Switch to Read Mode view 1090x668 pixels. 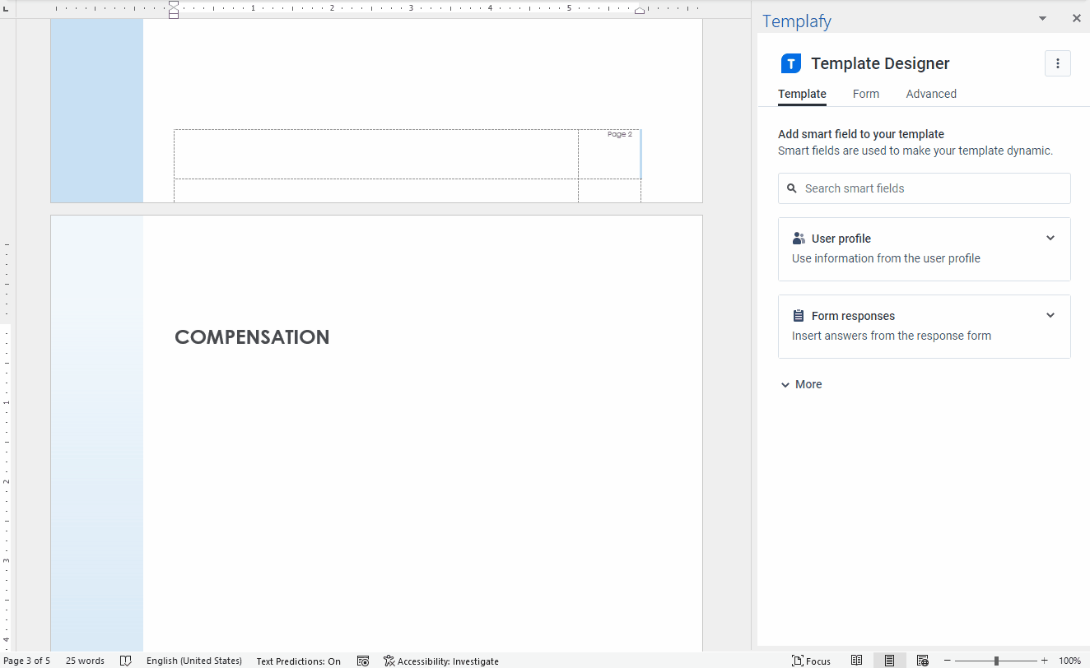point(857,661)
